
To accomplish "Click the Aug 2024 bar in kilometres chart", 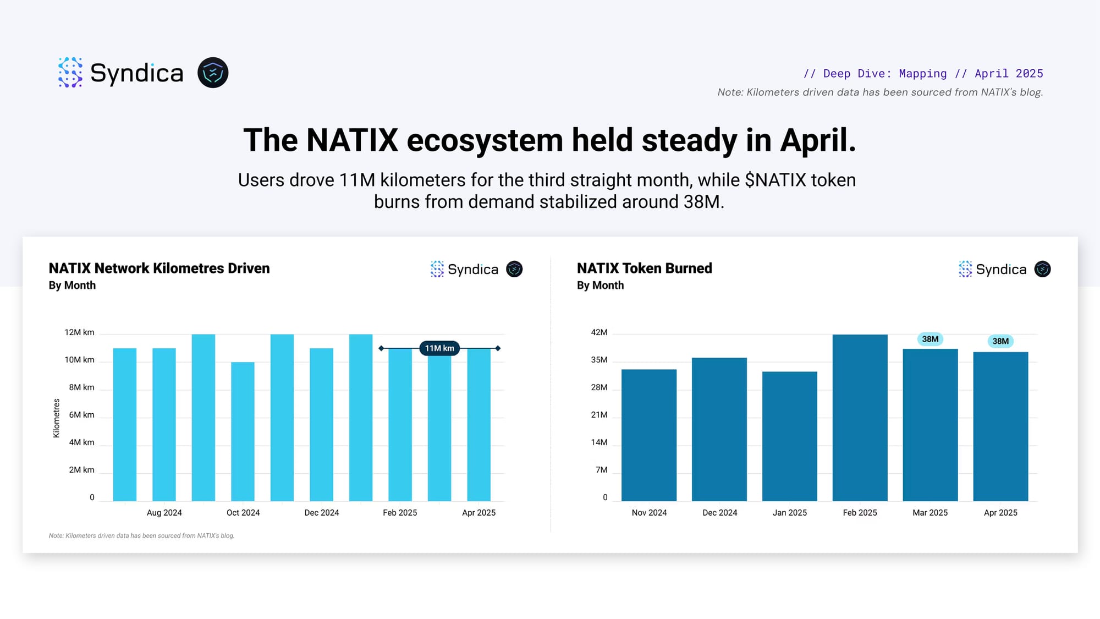I will 164,424.
